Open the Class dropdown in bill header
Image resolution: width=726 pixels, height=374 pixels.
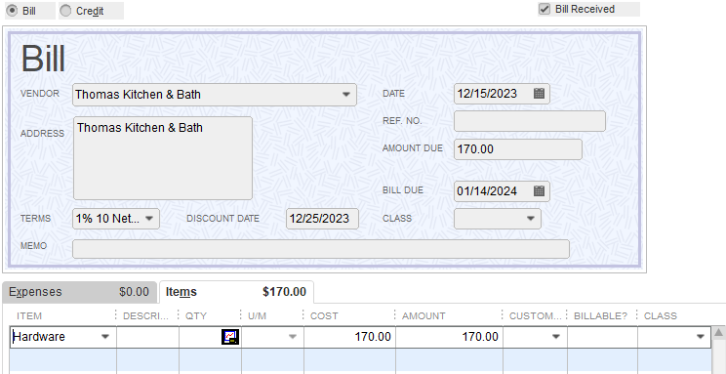[531, 219]
